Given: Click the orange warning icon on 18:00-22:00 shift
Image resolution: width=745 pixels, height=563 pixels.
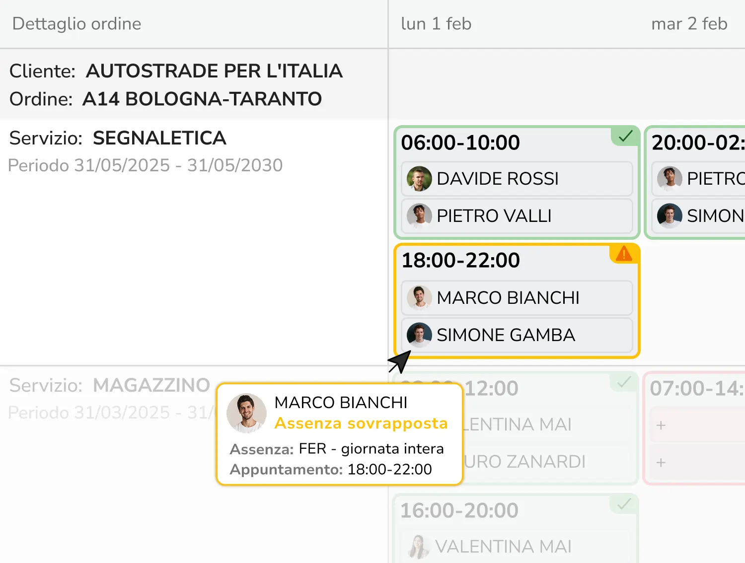Looking at the screenshot, I should pyautogui.click(x=624, y=254).
